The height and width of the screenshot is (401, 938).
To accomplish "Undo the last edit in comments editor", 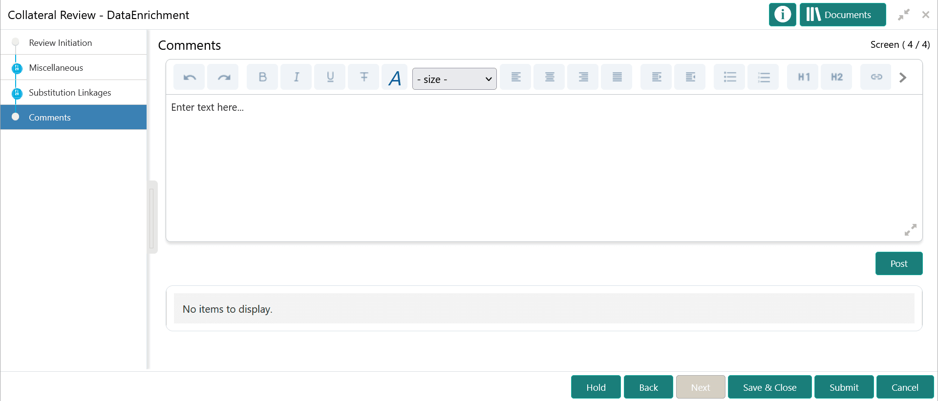I will click(x=190, y=77).
